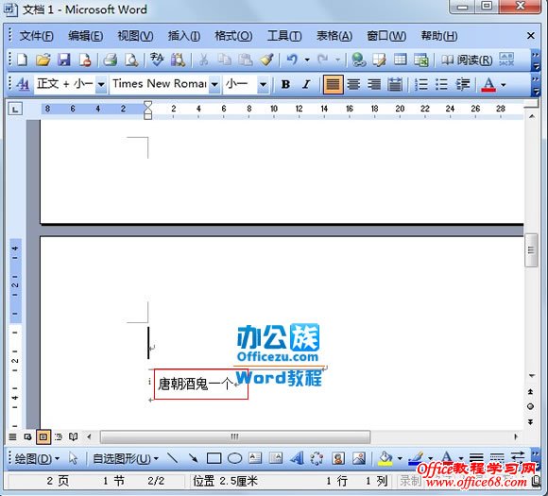Screen dimensions: 548x496
Task: Expand the font color dropdown arrow
Action: [504, 85]
